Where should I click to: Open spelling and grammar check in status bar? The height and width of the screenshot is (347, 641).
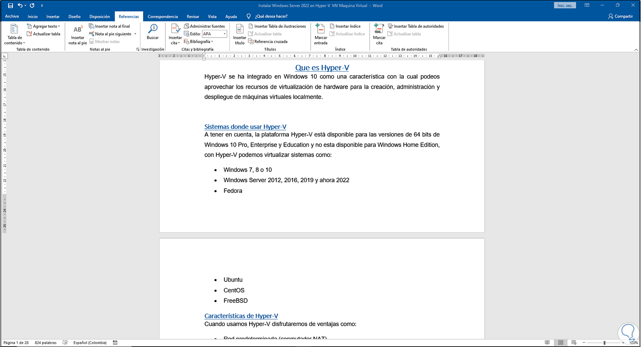[65, 342]
